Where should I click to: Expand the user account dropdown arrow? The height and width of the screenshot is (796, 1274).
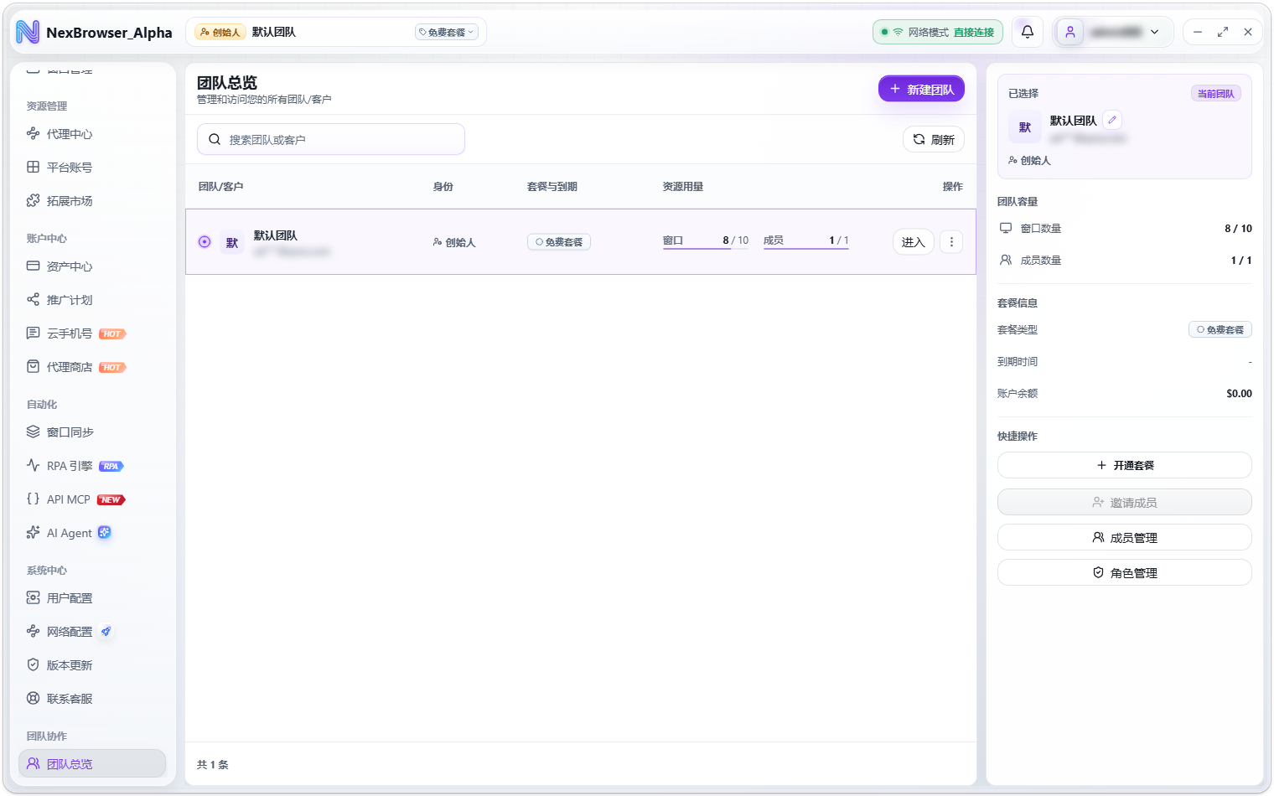click(1154, 32)
